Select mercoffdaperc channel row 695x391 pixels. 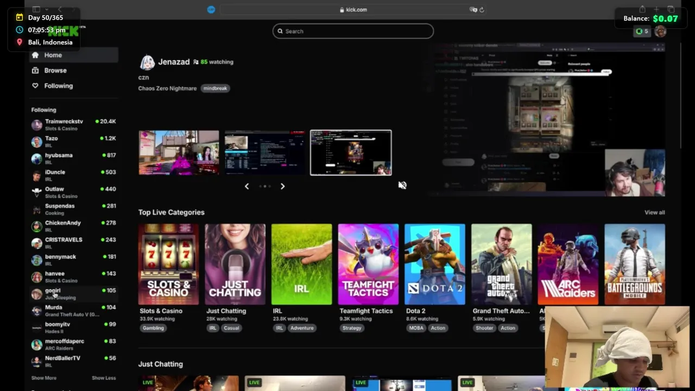(74, 344)
